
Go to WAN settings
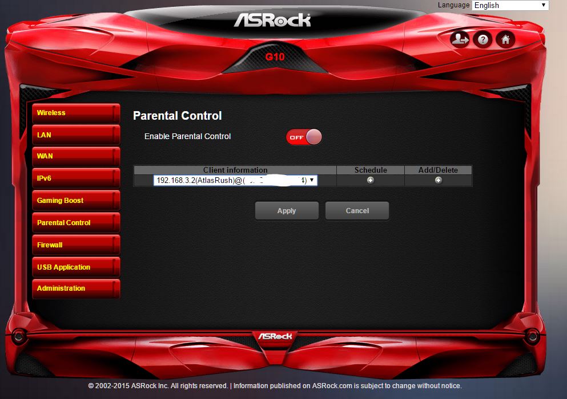click(75, 156)
